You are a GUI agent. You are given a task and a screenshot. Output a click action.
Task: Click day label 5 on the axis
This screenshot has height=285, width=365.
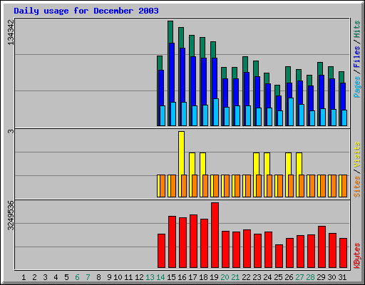pos(66,277)
